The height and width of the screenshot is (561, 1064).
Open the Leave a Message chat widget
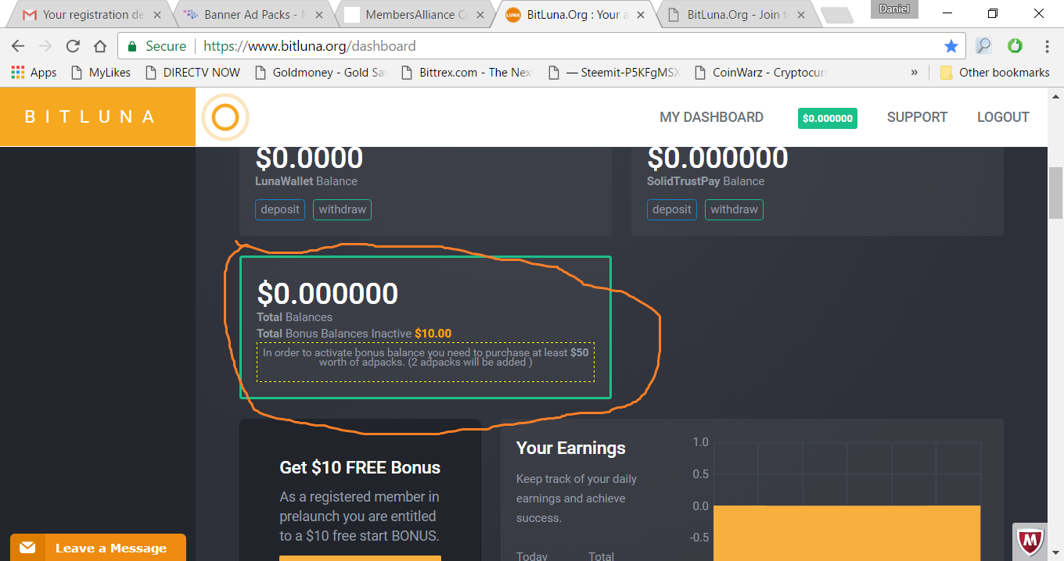(x=98, y=548)
